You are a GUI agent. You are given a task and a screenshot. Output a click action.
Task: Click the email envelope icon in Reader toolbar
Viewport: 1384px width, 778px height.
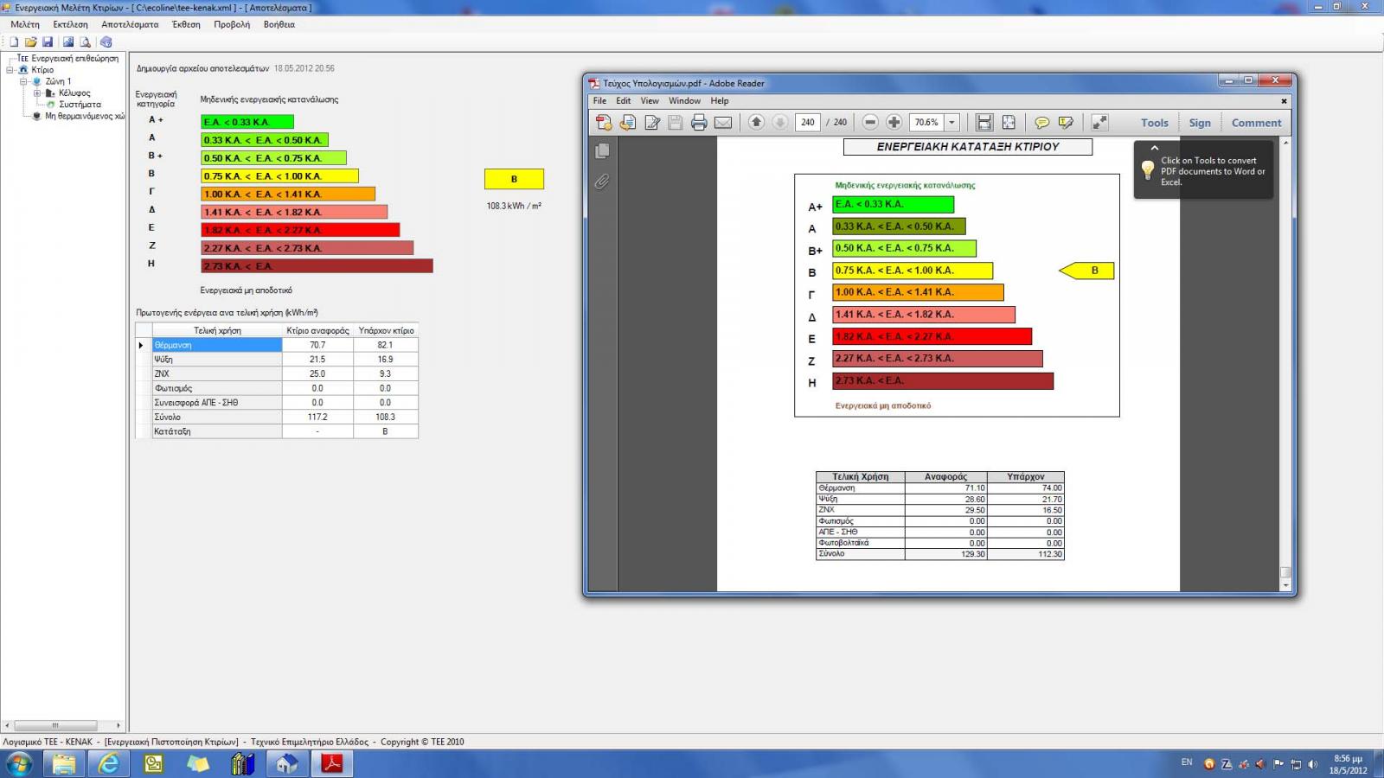tap(723, 123)
